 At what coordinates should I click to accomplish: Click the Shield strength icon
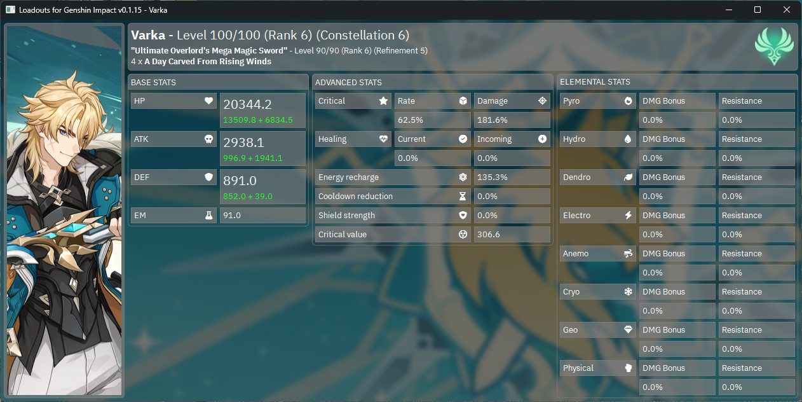pos(463,215)
